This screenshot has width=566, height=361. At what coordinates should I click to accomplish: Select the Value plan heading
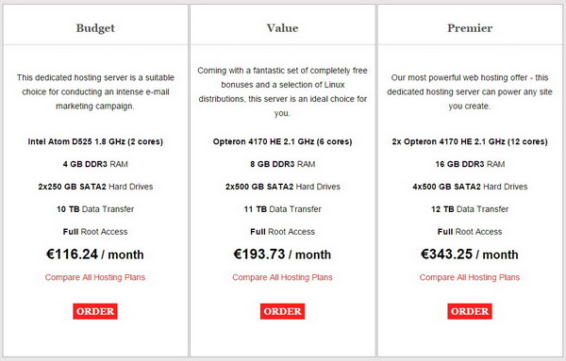click(x=283, y=28)
